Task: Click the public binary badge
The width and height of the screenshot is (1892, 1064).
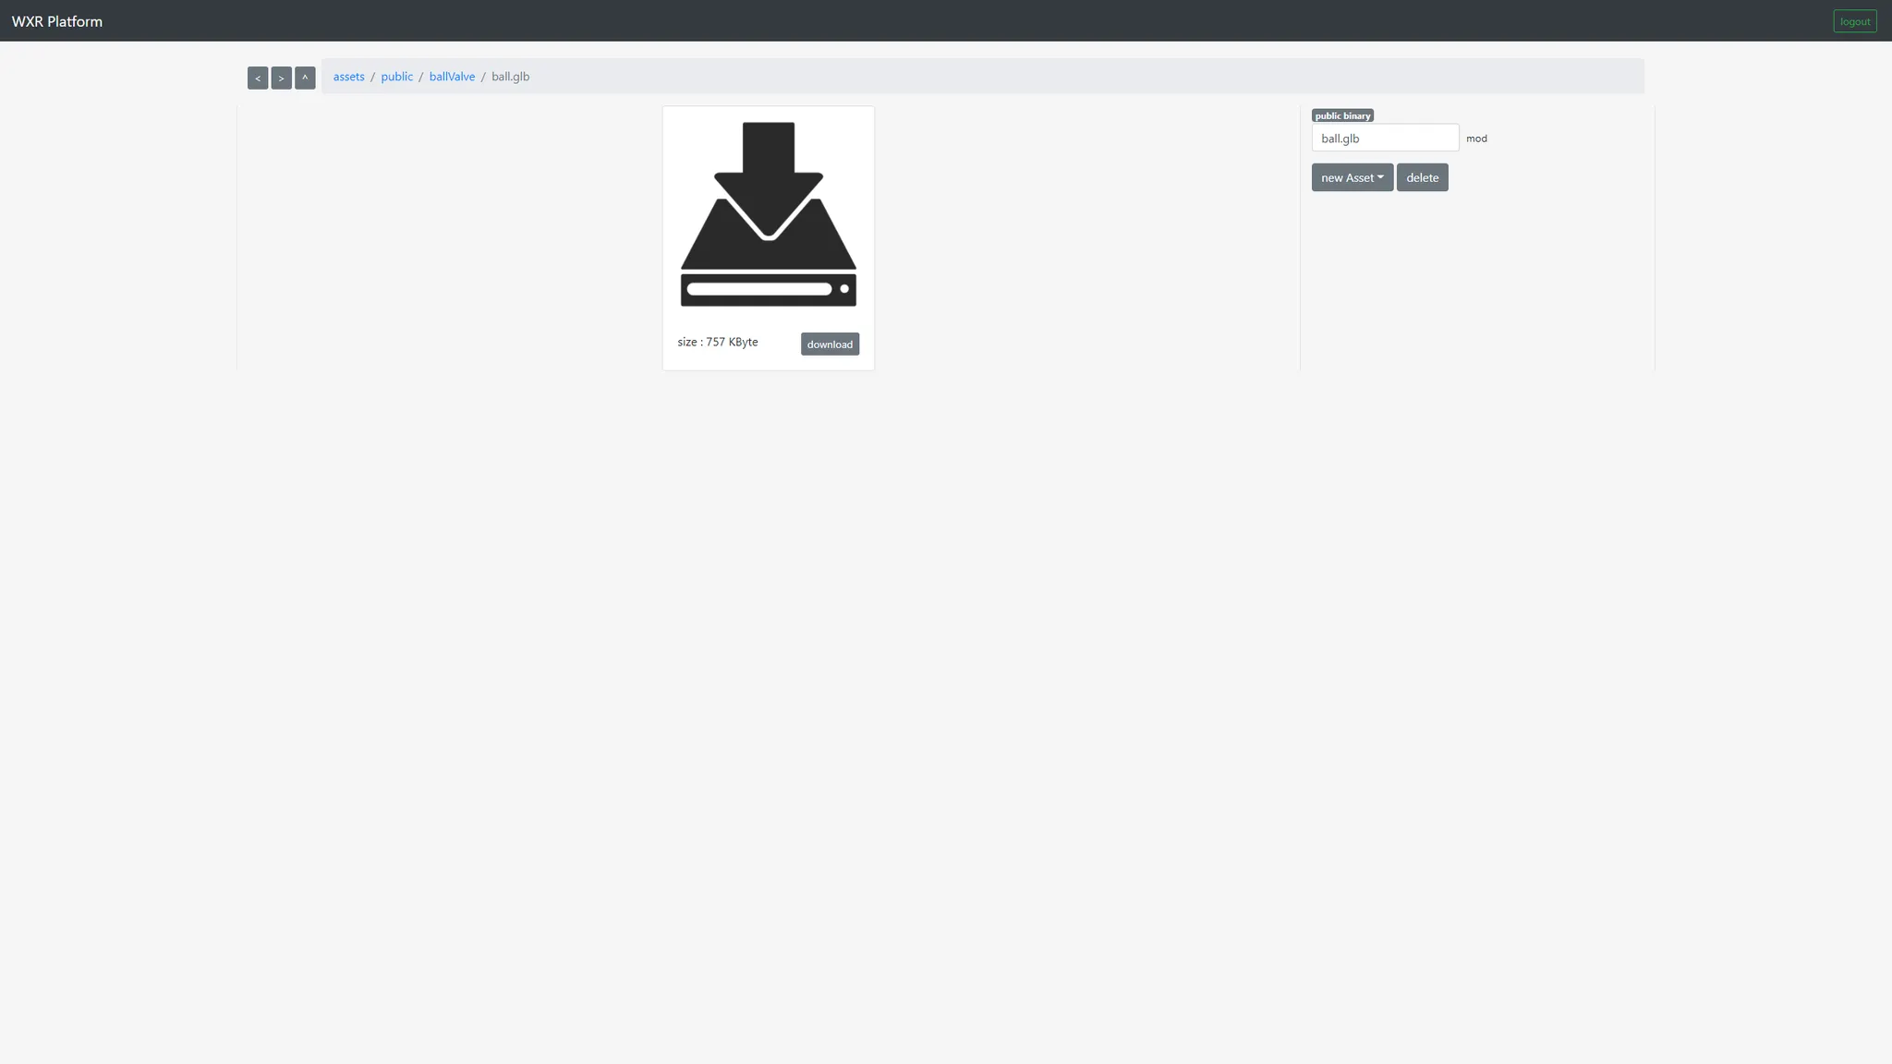Action: coord(1342,115)
